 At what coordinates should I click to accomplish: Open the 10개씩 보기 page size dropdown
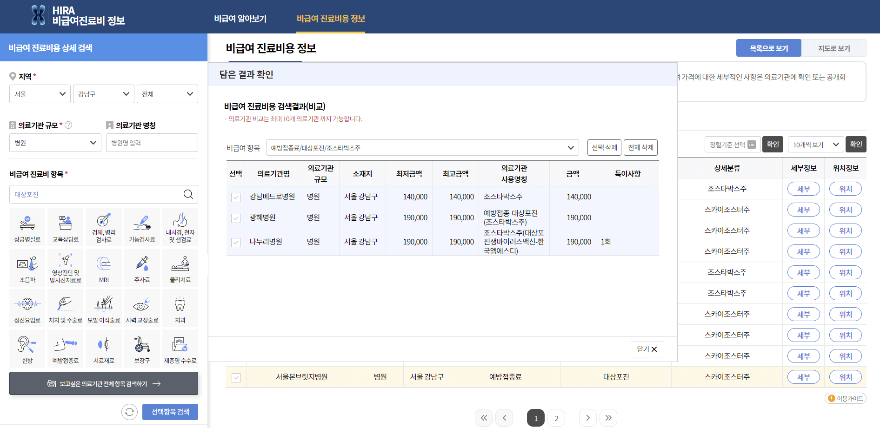pos(816,145)
